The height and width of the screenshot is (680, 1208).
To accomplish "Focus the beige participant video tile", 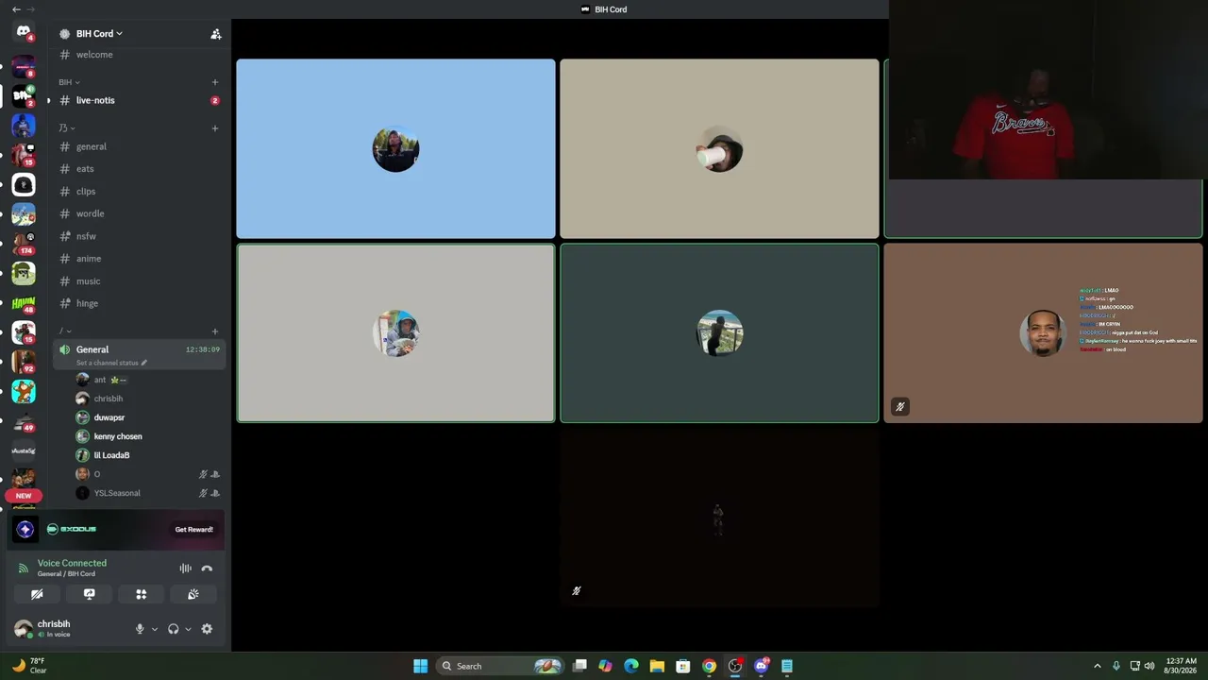I will (x=719, y=148).
